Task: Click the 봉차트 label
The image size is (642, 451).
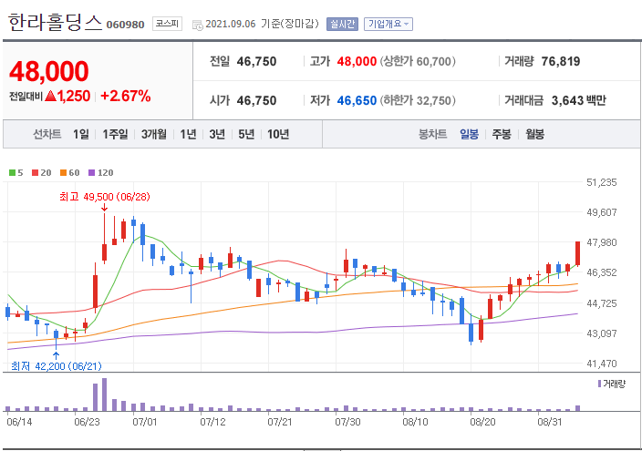Action: pos(432,134)
